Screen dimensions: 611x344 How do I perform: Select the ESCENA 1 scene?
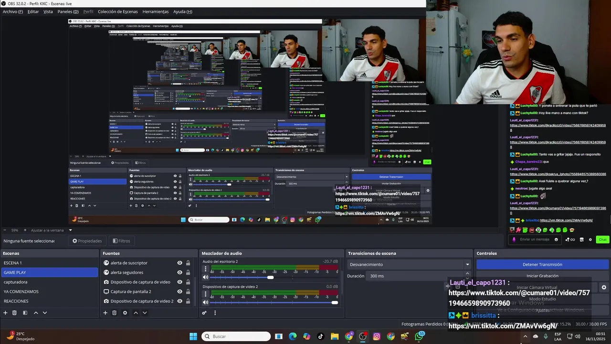coord(49,263)
